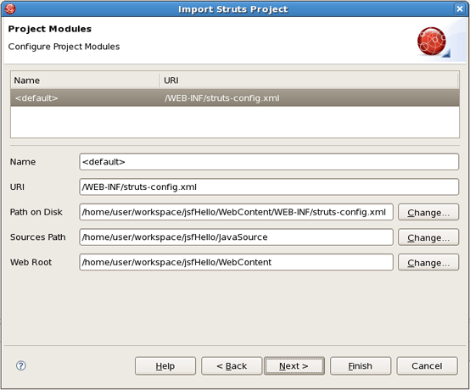
Task: Click the help question mark icon
Action: tap(21, 365)
